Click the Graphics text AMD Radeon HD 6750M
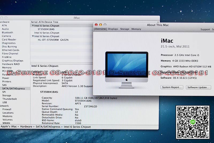This screenshot has width=214, height=143. pyautogui.click(x=192, y=67)
